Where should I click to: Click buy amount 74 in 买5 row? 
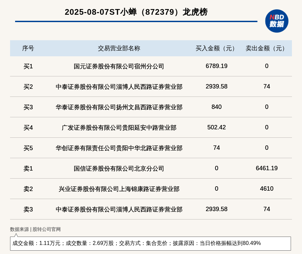coord(216,148)
